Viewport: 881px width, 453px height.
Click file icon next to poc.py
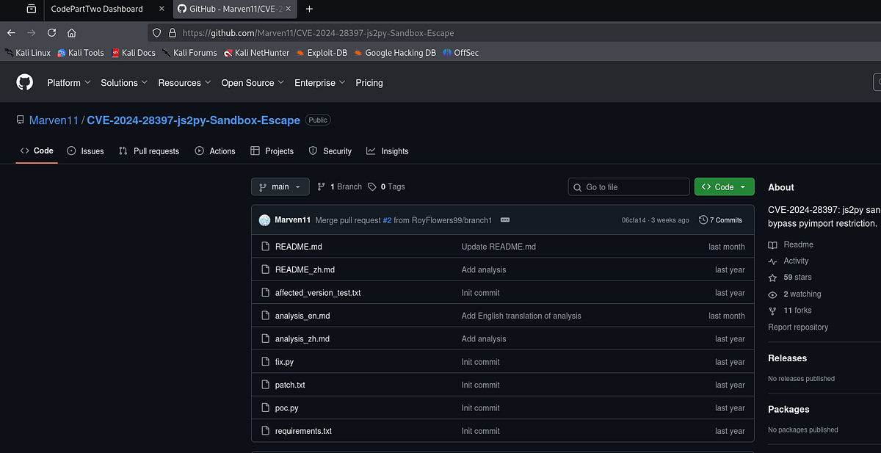click(x=266, y=407)
